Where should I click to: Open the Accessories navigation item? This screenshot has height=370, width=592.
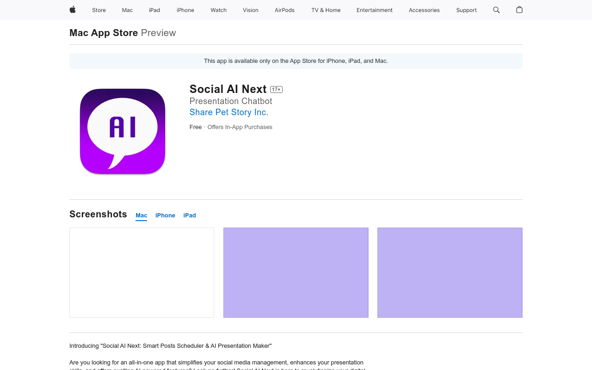coord(424,10)
